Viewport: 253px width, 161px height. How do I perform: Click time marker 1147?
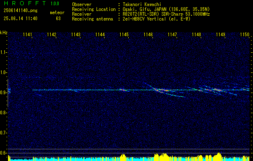tap(172, 35)
